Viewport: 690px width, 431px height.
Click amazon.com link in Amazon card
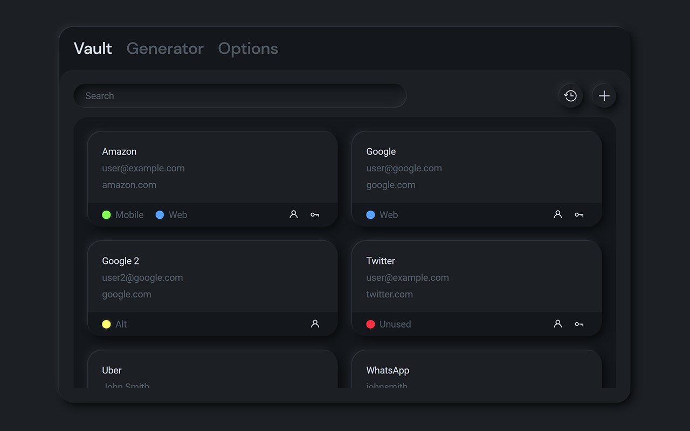(x=129, y=185)
